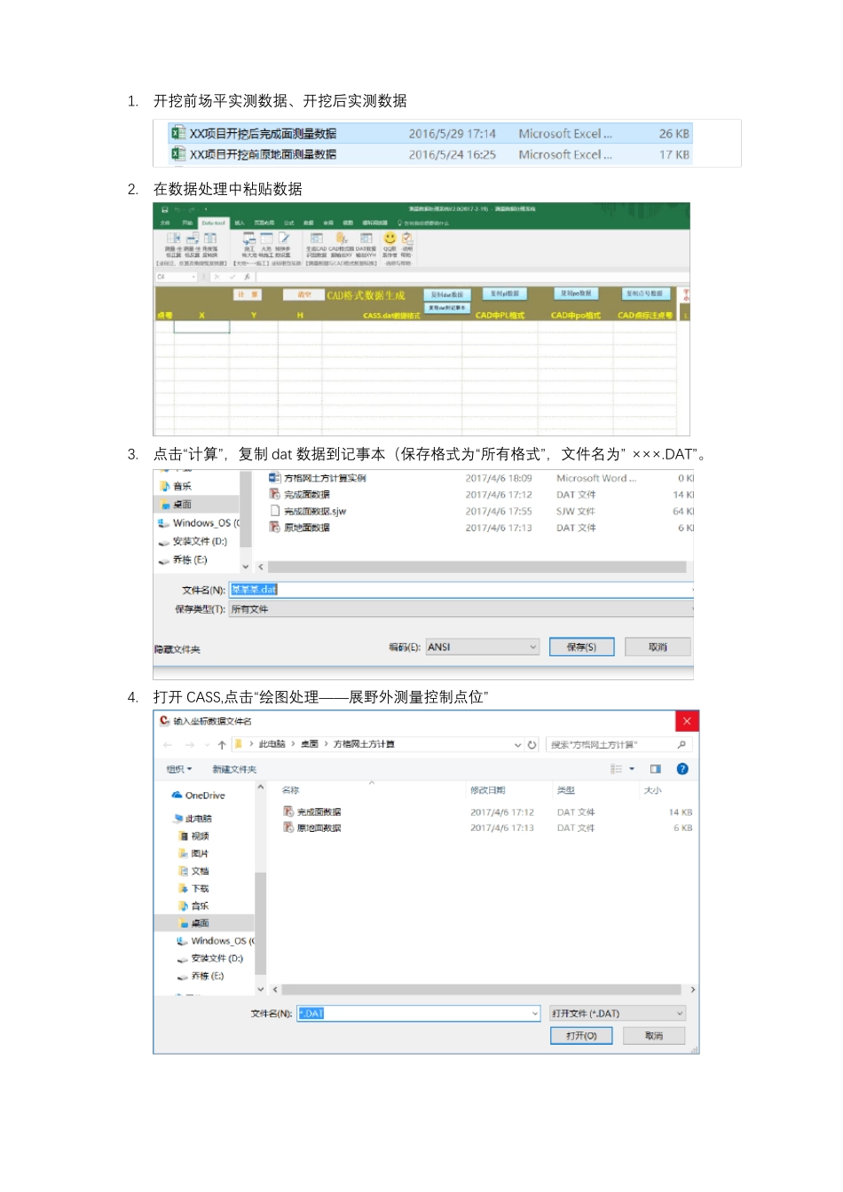Click the 清空 button in the spreadsheet
The width and height of the screenshot is (843, 1192).
tap(304, 294)
